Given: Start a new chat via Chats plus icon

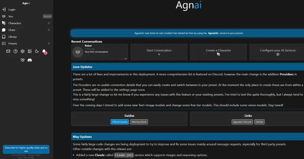Looking at the screenshot, I should (x=49, y=30).
